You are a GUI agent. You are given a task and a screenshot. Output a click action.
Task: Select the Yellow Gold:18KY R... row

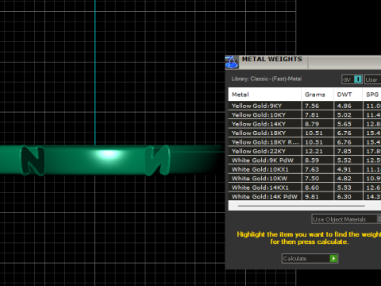pos(305,142)
